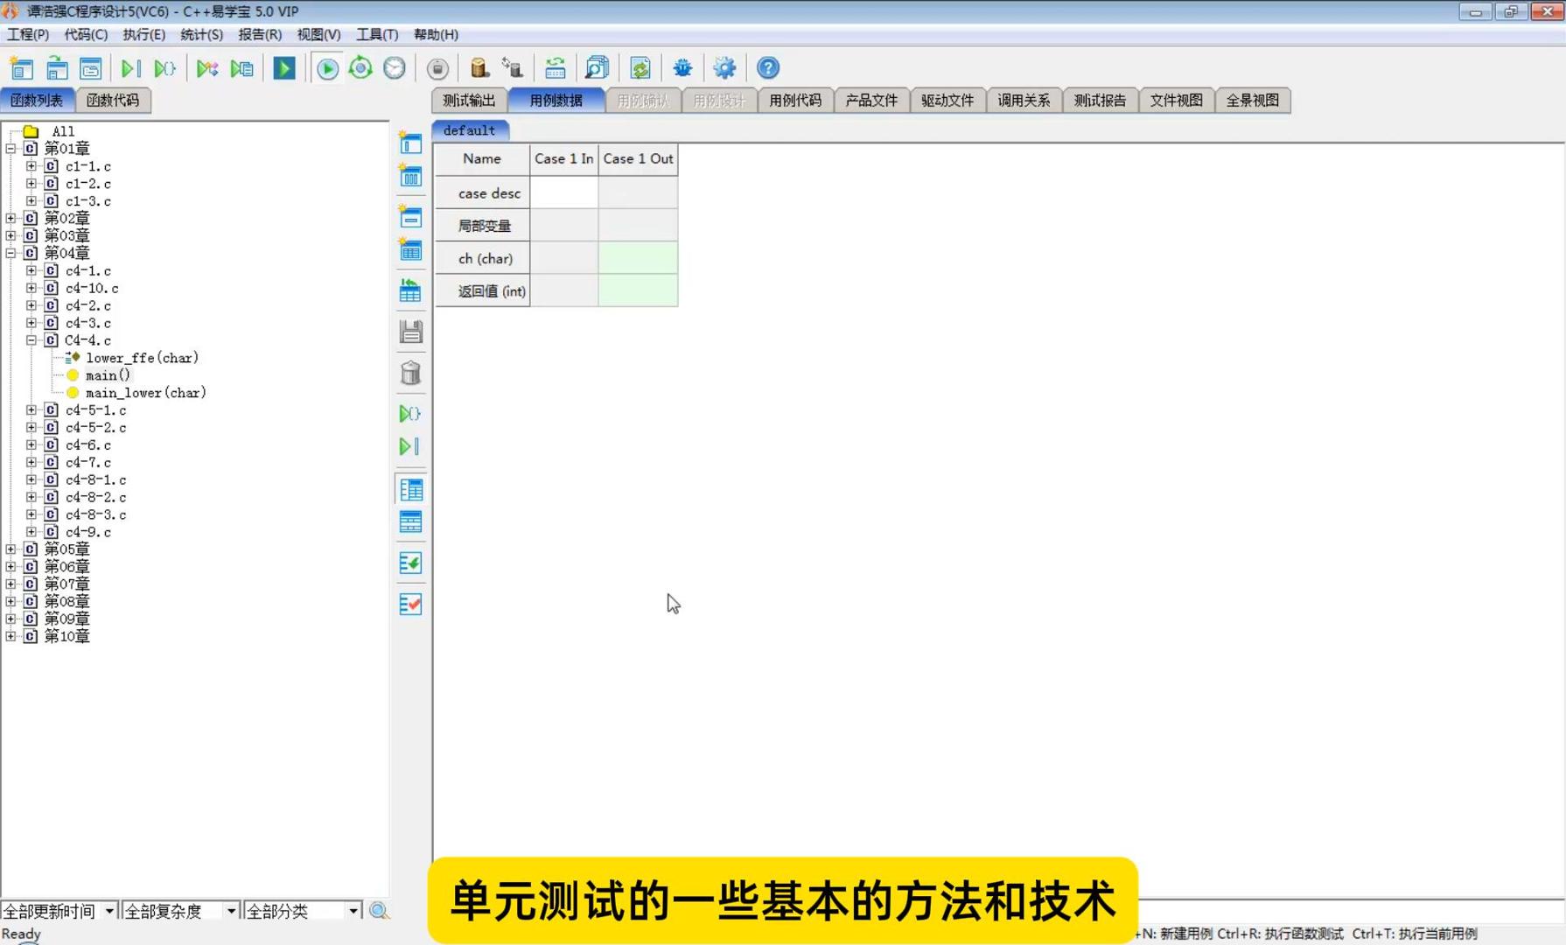The image size is (1566, 945).
Task: Switch to the 用例代码 tab
Action: [x=795, y=100]
